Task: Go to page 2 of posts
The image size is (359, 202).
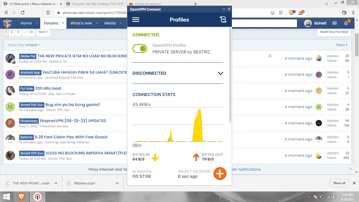Action: click(x=12, y=32)
